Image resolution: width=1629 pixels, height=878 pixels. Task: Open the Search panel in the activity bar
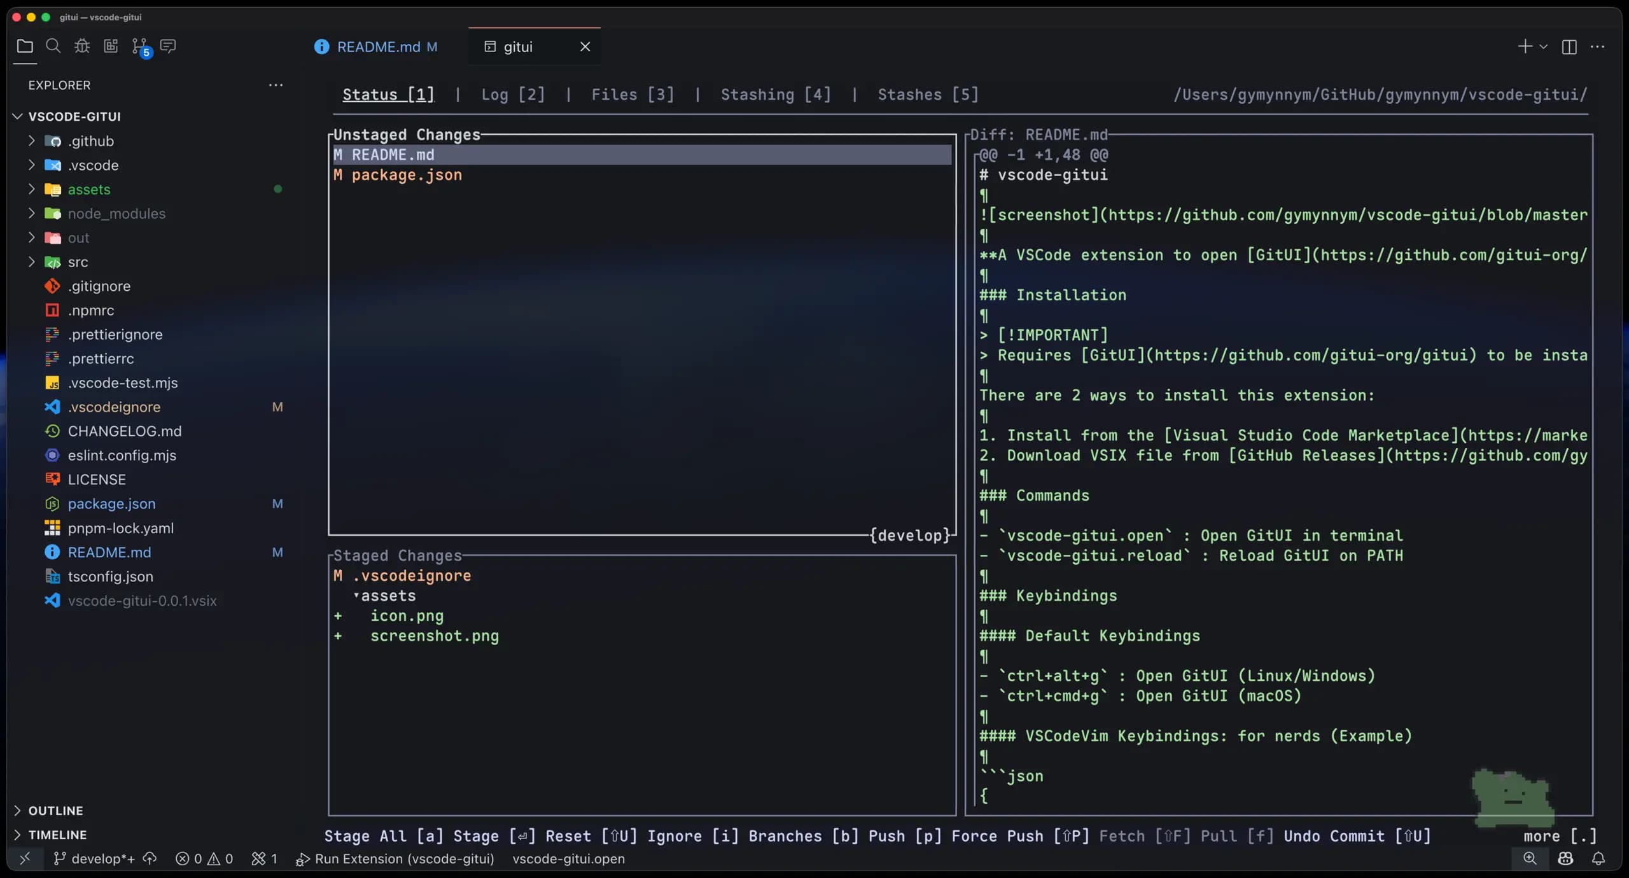click(53, 46)
